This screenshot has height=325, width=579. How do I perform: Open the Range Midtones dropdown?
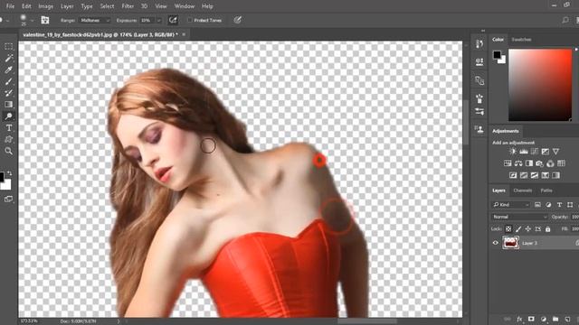(94, 20)
